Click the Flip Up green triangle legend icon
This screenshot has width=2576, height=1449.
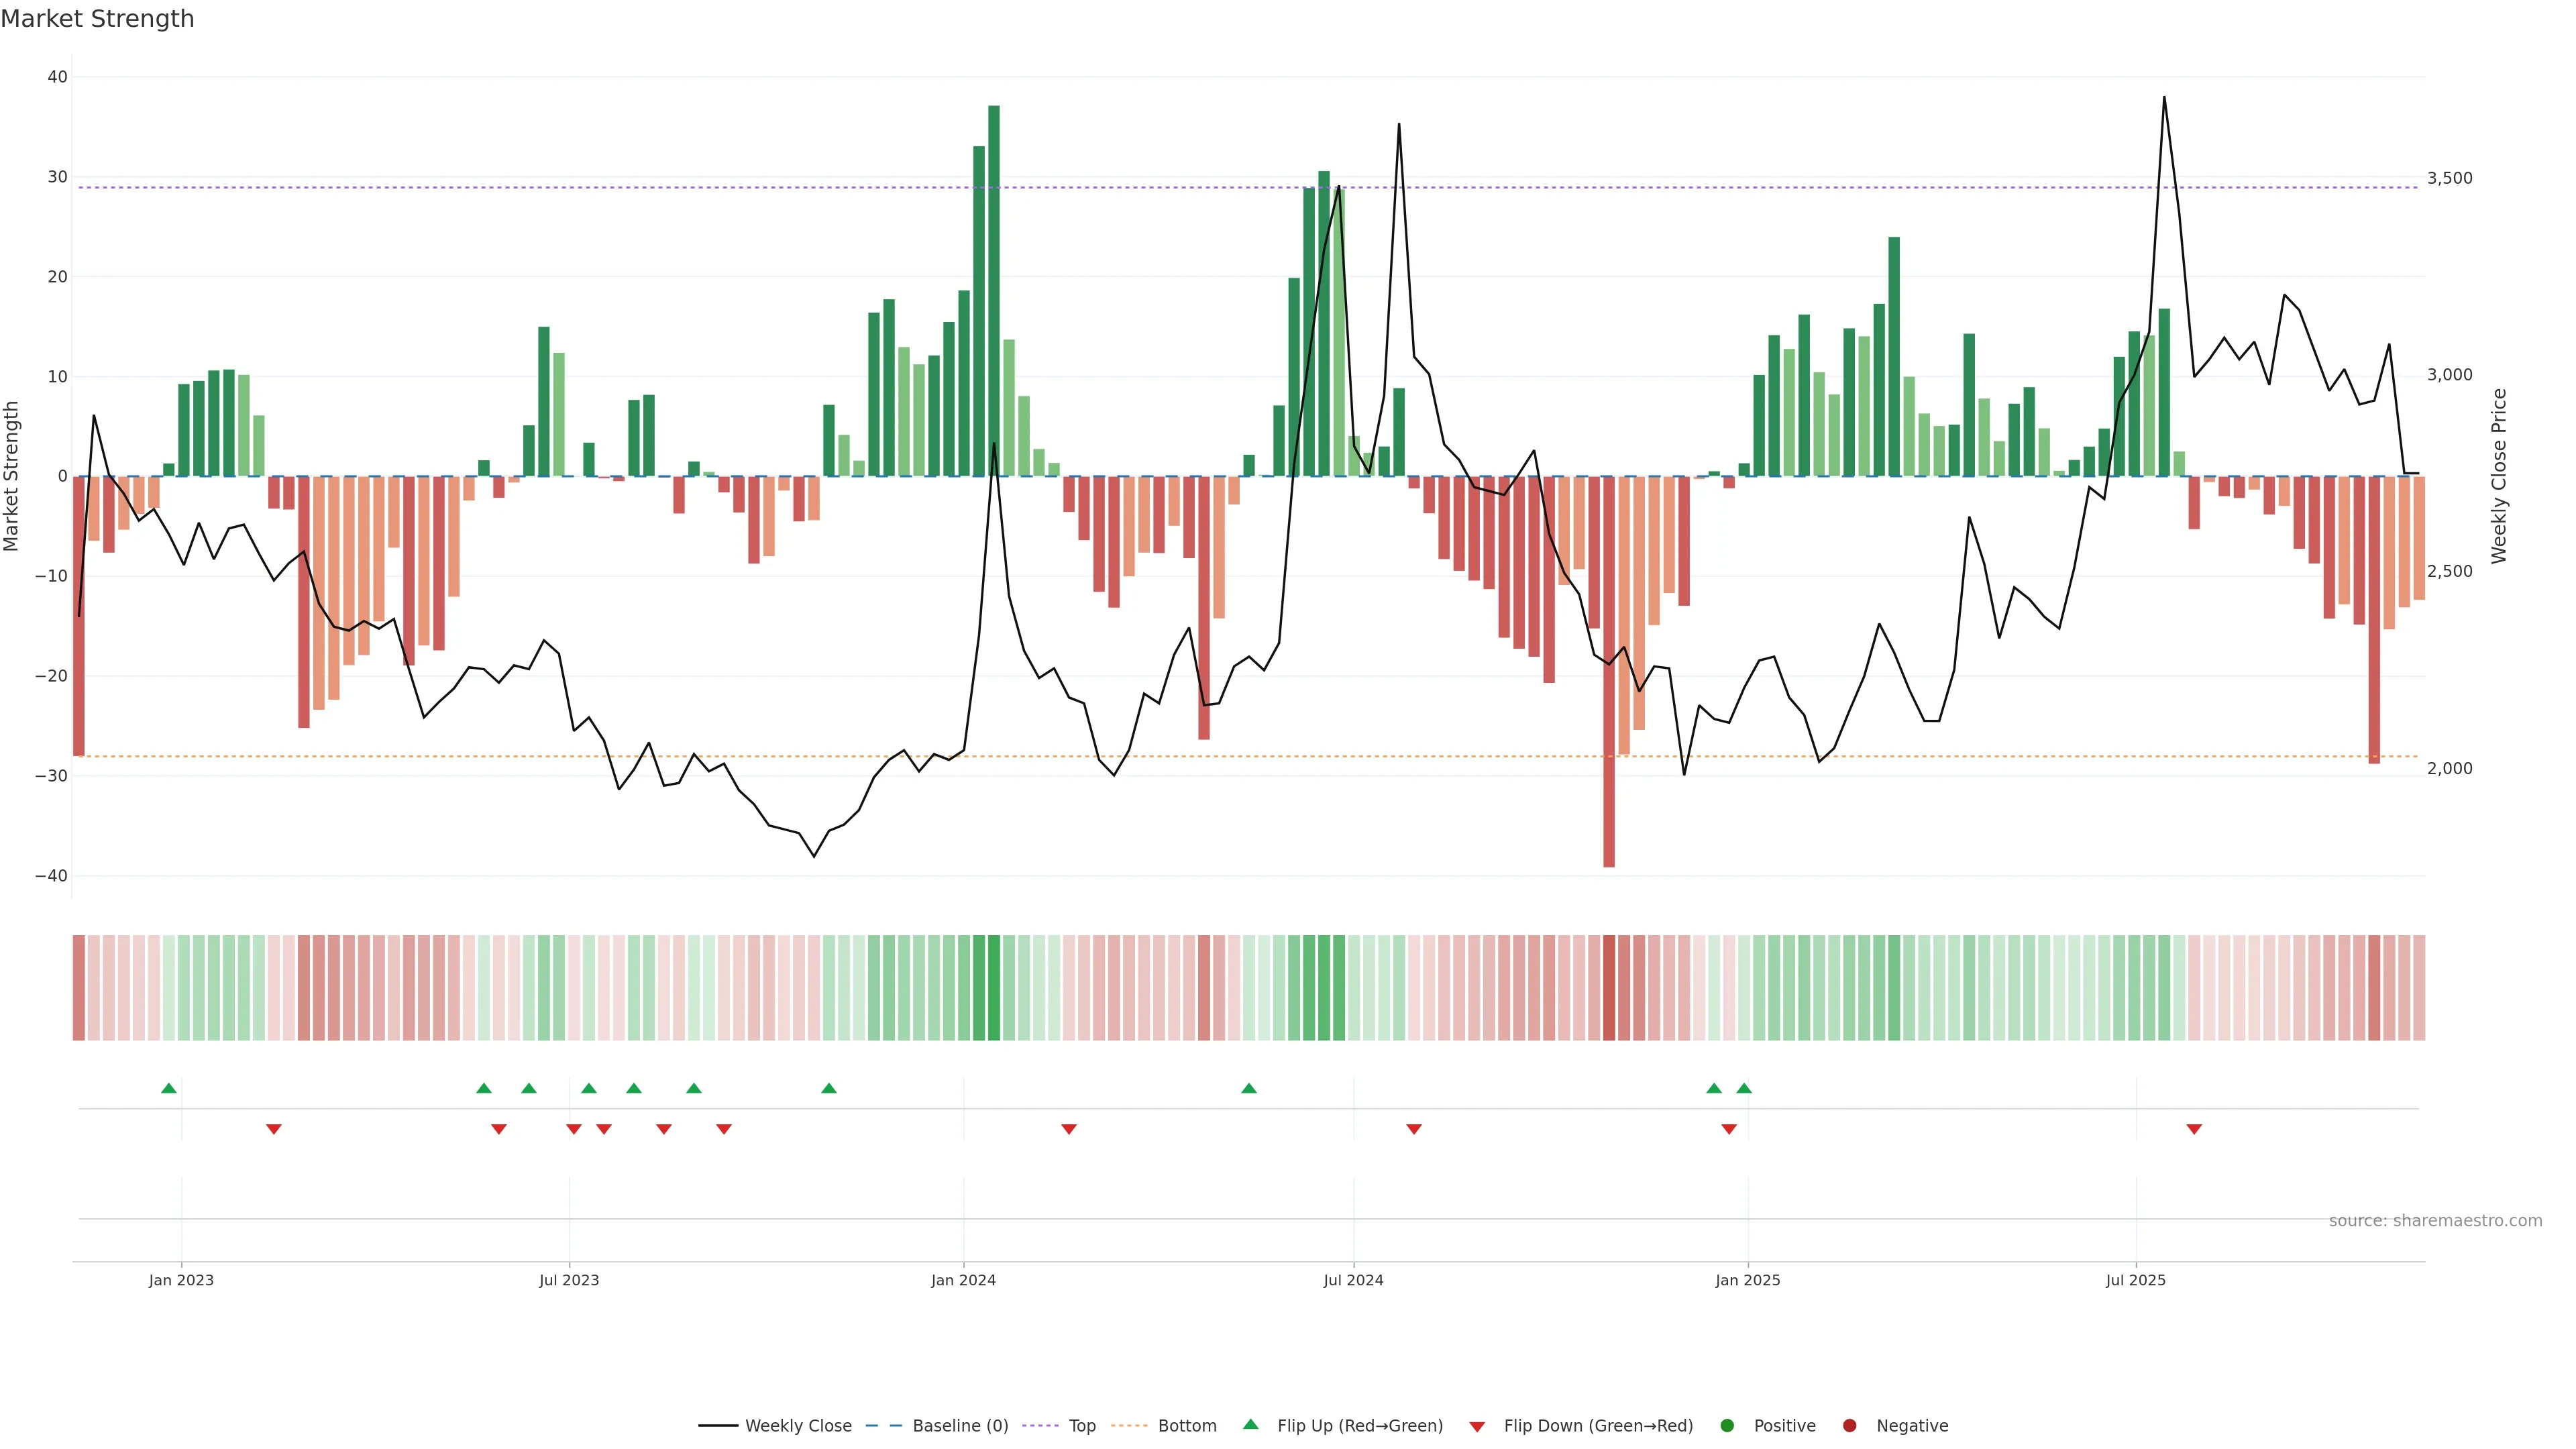tap(1250, 1425)
